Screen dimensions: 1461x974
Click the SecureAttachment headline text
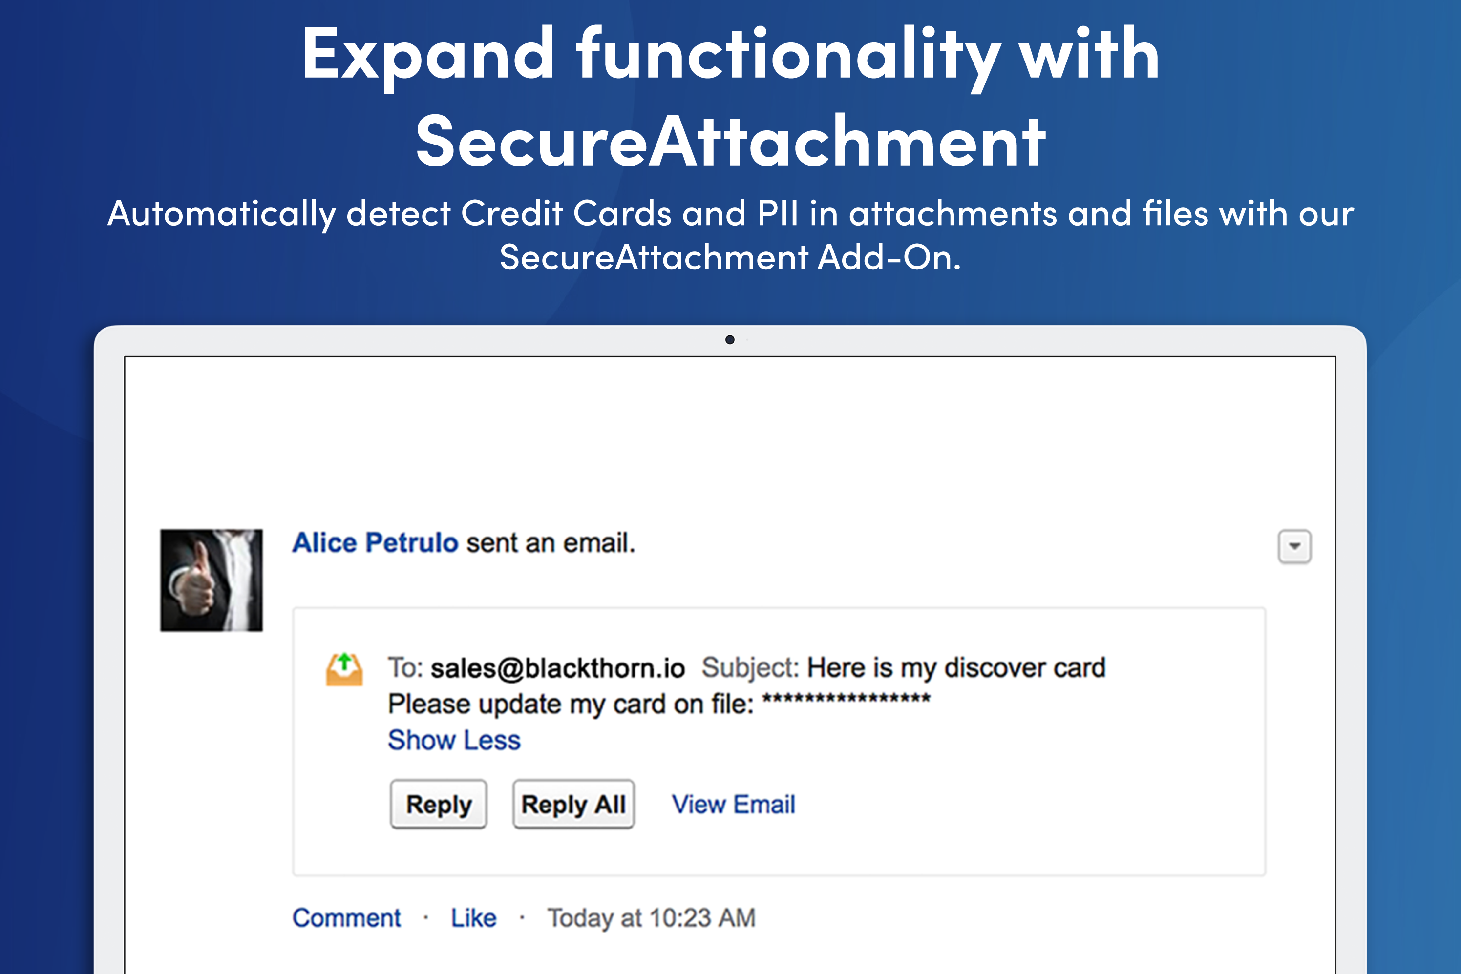click(x=731, y=142)
